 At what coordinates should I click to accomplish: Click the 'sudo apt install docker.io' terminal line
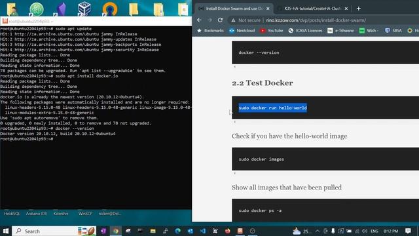[59, 76]
